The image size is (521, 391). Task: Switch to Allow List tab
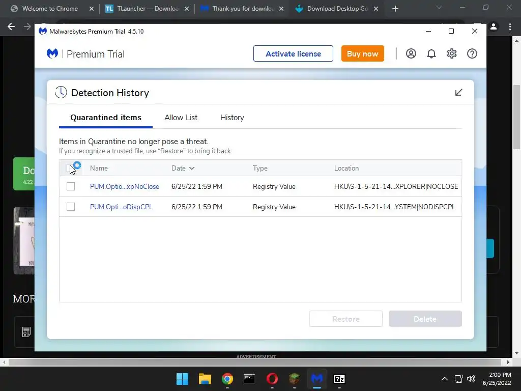181,118
